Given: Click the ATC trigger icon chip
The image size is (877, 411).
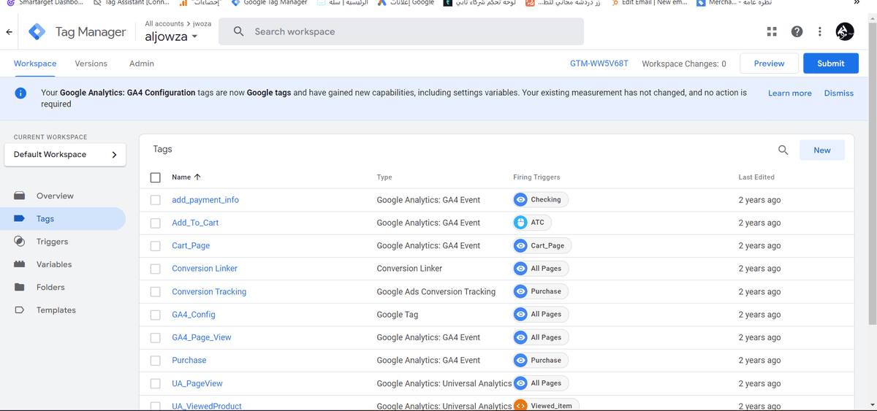Looking at the screenshot, I should point(531,223).
